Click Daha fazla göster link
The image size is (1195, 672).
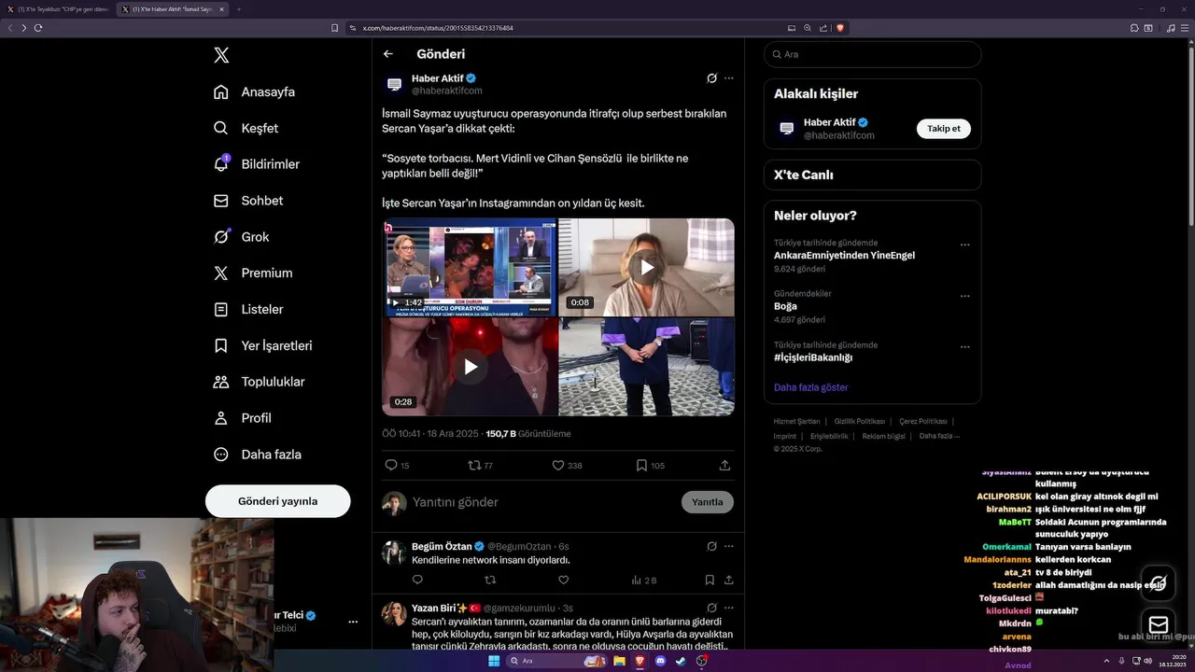coord(811,387)
